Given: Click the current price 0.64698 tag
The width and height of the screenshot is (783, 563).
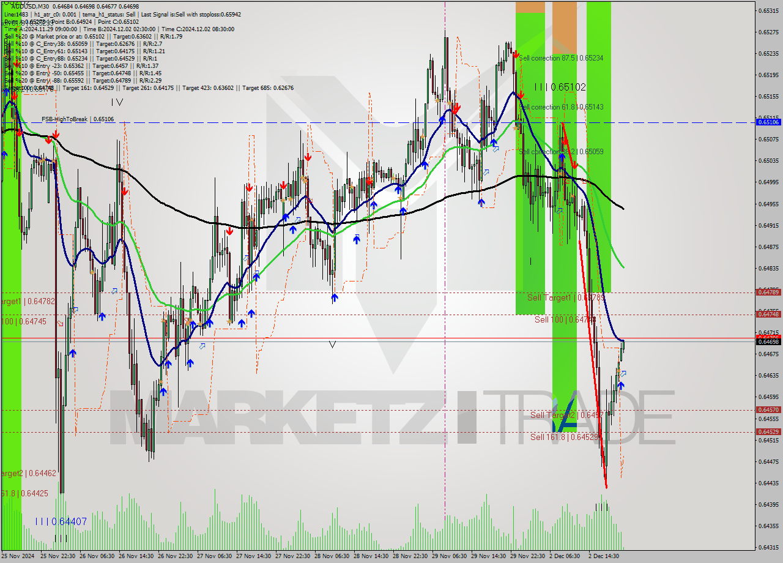Looking at the screenshot, I should [x=768, y=341].
